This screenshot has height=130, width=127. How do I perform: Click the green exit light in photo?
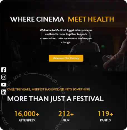click(103, 46)
